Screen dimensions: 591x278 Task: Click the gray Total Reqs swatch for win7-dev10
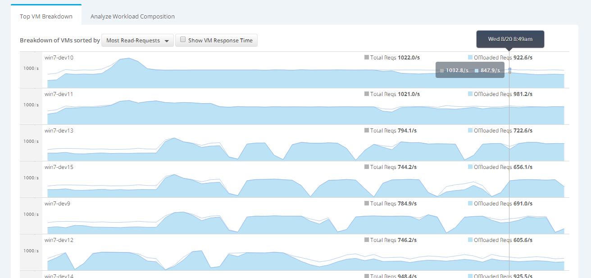[367, 58]
